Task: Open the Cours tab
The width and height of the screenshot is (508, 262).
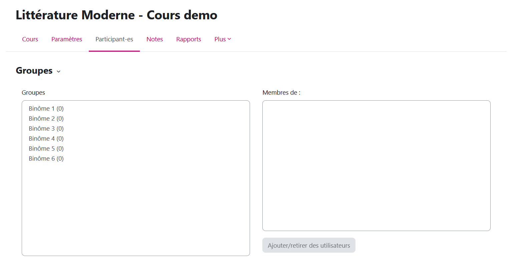Action: 30,39
